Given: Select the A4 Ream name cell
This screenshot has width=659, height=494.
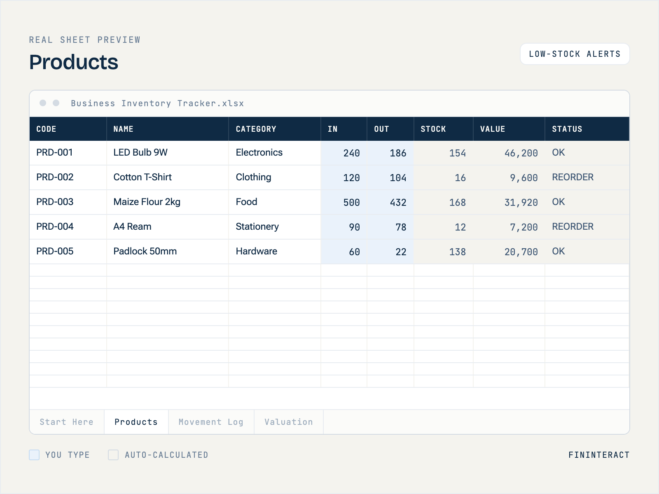Looking at the screenshot, I should [168, 227].
